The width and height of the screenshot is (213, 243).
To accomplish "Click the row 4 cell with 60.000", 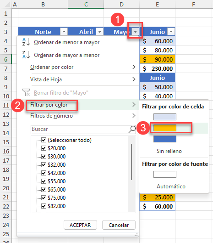I will click(158, 41).
